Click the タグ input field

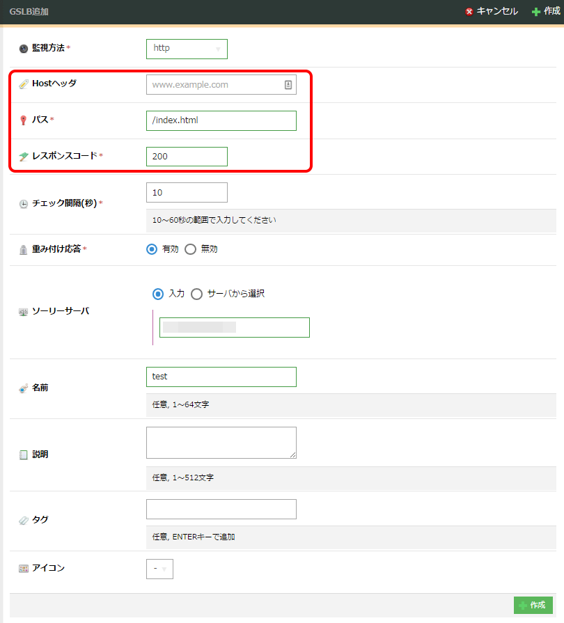click(221, 509)
